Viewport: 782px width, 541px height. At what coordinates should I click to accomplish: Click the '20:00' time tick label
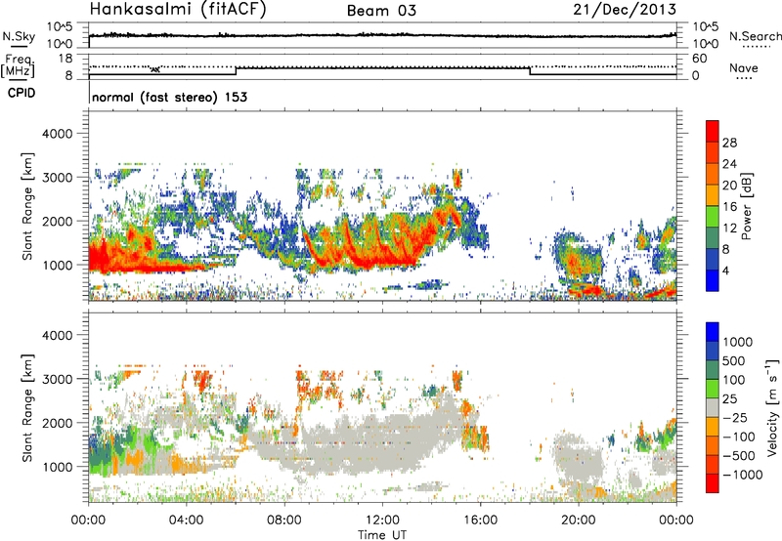pyautogui.click(x=579, y=520)
